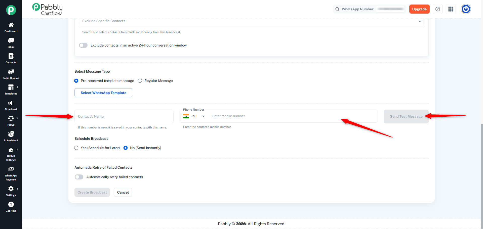483x229 pixels.
Task: Open the apps grid icon in header
Action: coord(451,9)
